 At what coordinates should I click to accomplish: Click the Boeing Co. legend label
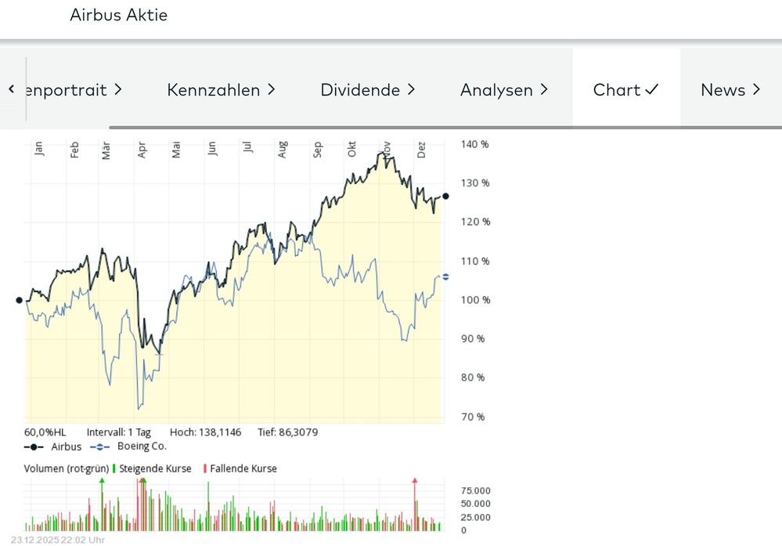tap(142, 447)
